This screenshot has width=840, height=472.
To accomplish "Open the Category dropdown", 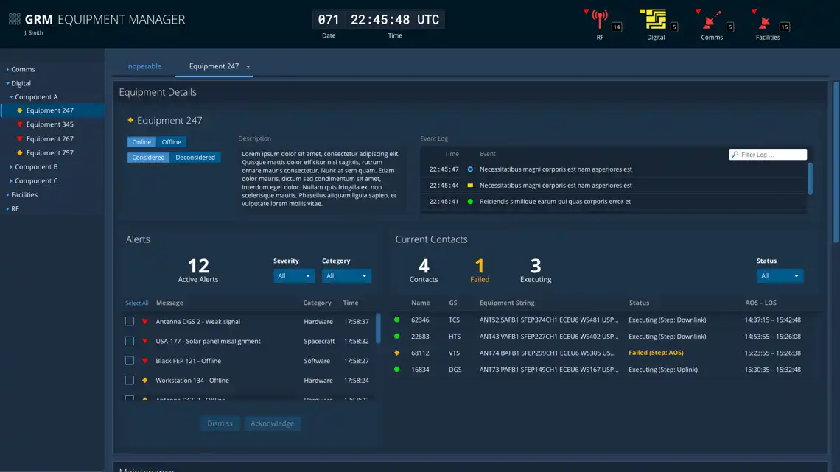I will click(346, 275).
